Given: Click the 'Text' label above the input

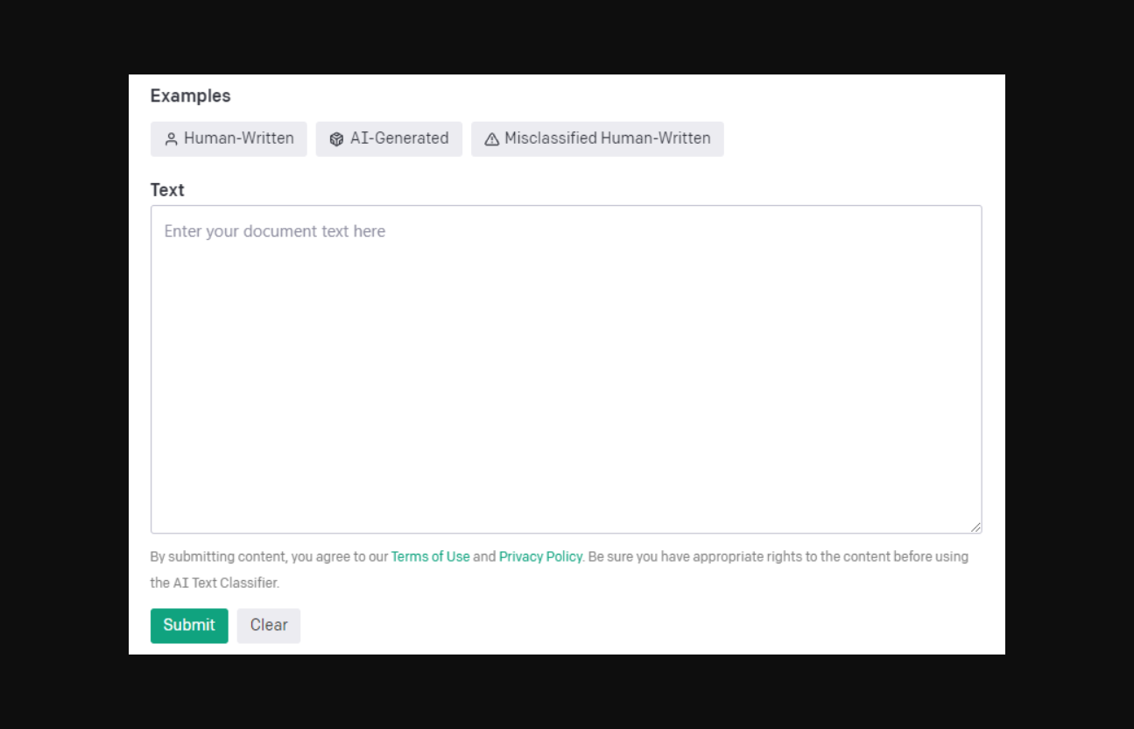Looking at the screenshot, I should pos(167,190).
